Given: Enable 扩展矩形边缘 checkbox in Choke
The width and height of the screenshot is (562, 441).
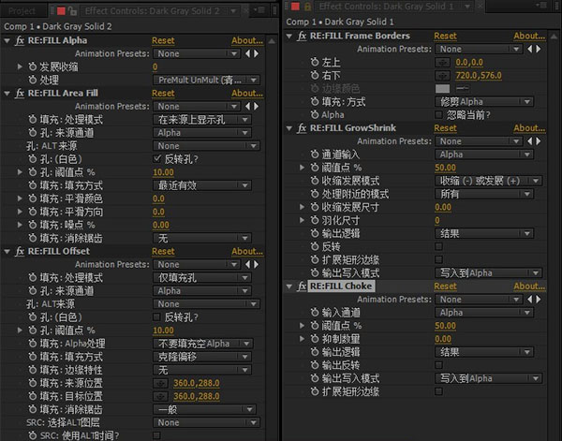Looking at the screenshot, I should point(438,391).
